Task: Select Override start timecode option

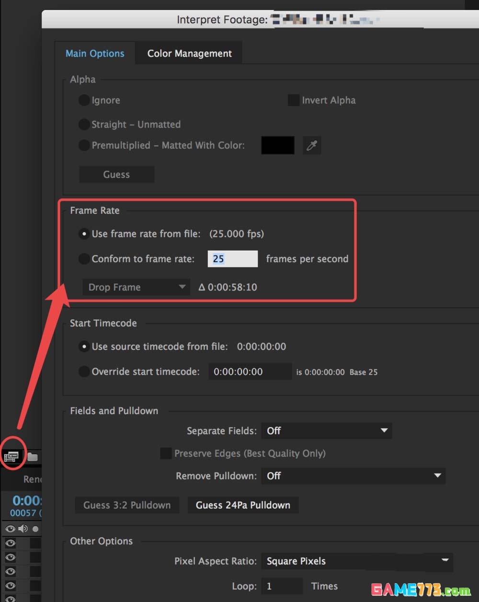Action: tap(84, 371)
